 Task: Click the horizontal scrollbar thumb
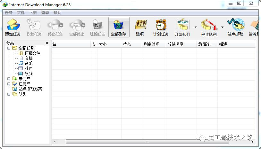(x=147, y=142)
